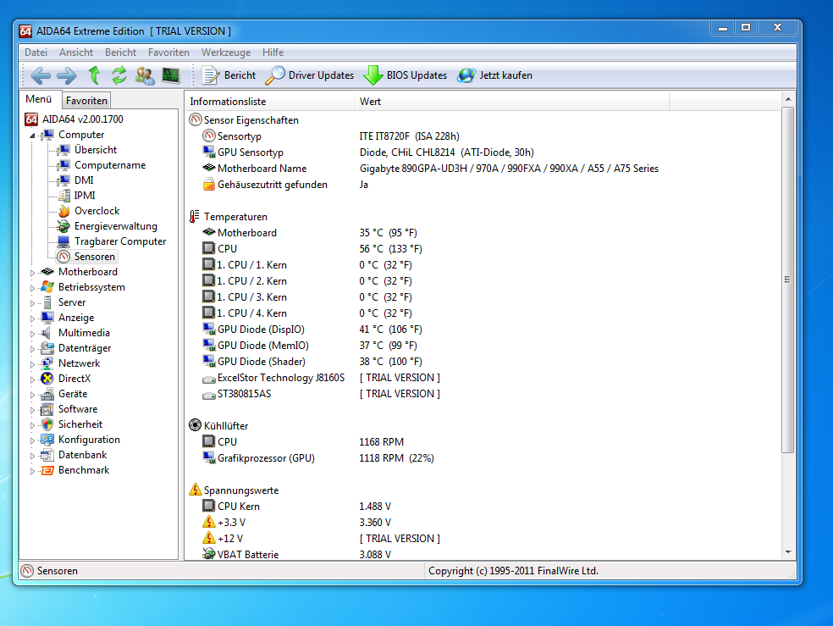The height and width of the screenshot is (626, 833).
Task: Click the green up-level arrow icon
Action: (94, 75)
